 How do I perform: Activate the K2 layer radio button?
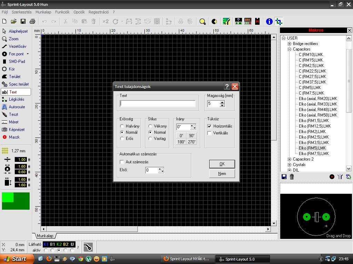[x=59, y=250]
